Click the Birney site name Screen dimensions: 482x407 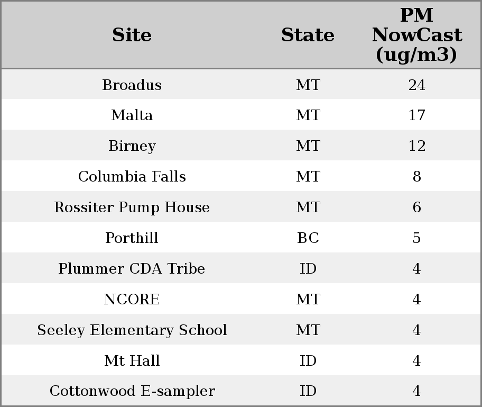point(132,146)
